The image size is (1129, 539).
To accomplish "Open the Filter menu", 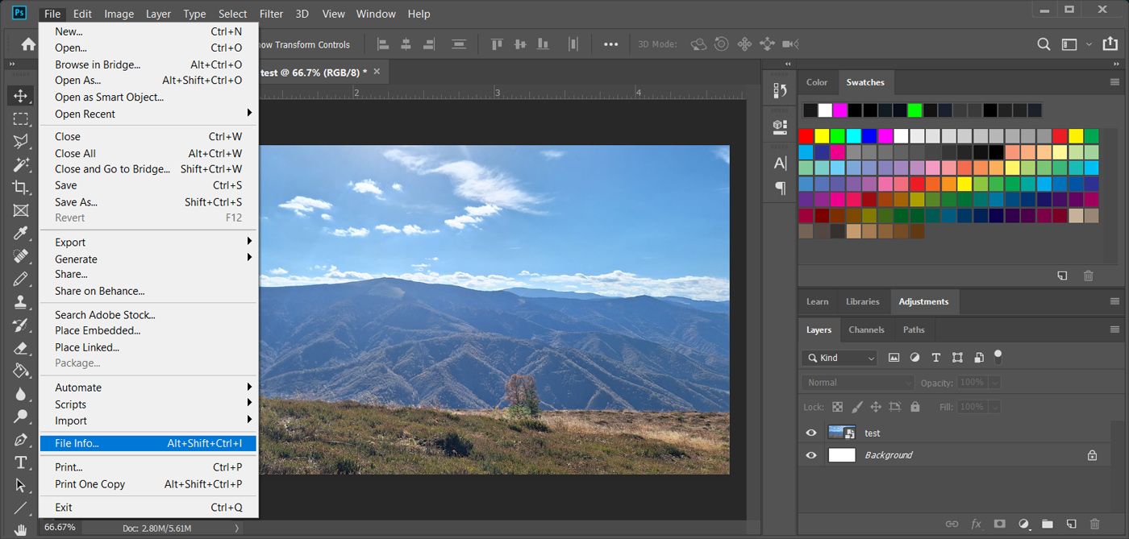I will point(271,14).
